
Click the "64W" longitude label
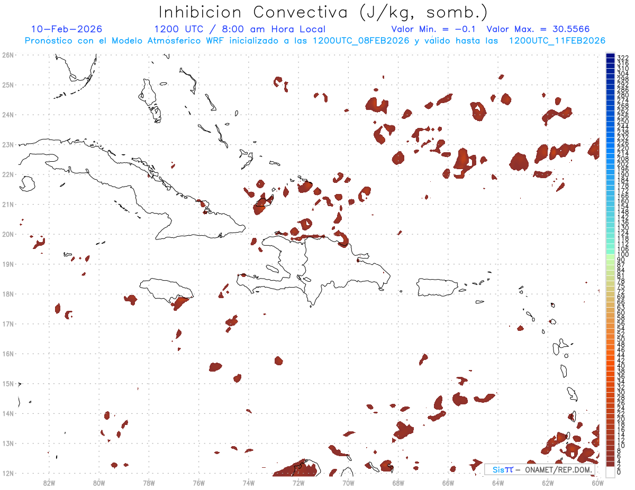click(498, 483)
